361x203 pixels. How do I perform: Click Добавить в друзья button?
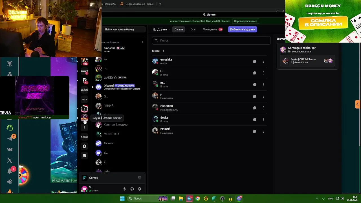(x=242, y=29)
